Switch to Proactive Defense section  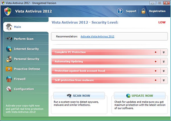(x=27, y=69)
